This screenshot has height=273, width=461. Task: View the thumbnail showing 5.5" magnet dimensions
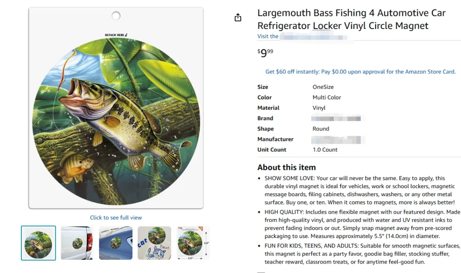[193, 243]
